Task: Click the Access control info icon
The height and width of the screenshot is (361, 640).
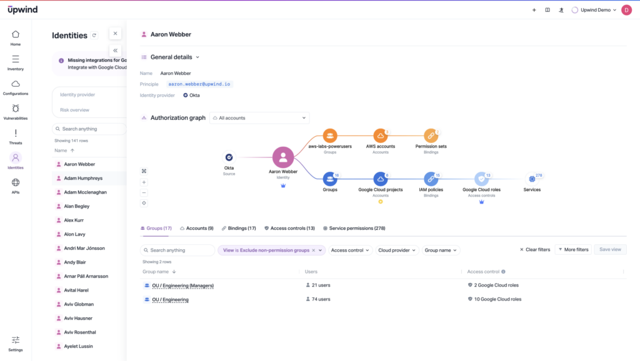Action: click(503, 272)
